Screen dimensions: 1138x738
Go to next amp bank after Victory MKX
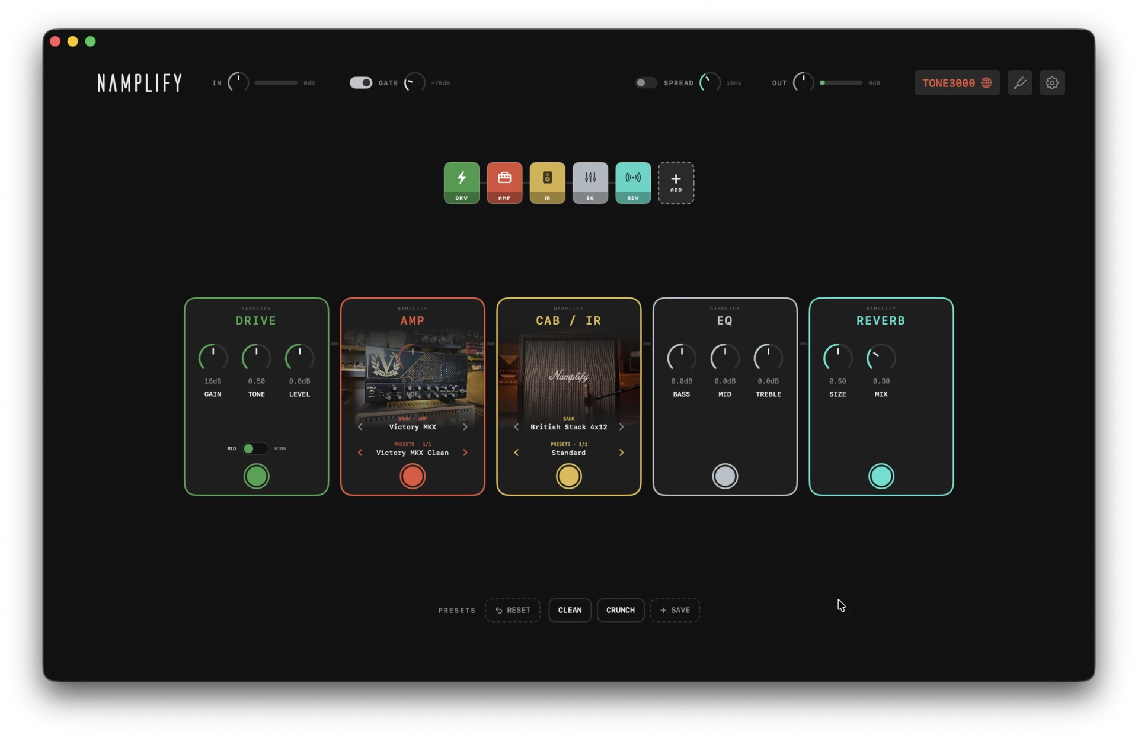[x=465, y=427]
